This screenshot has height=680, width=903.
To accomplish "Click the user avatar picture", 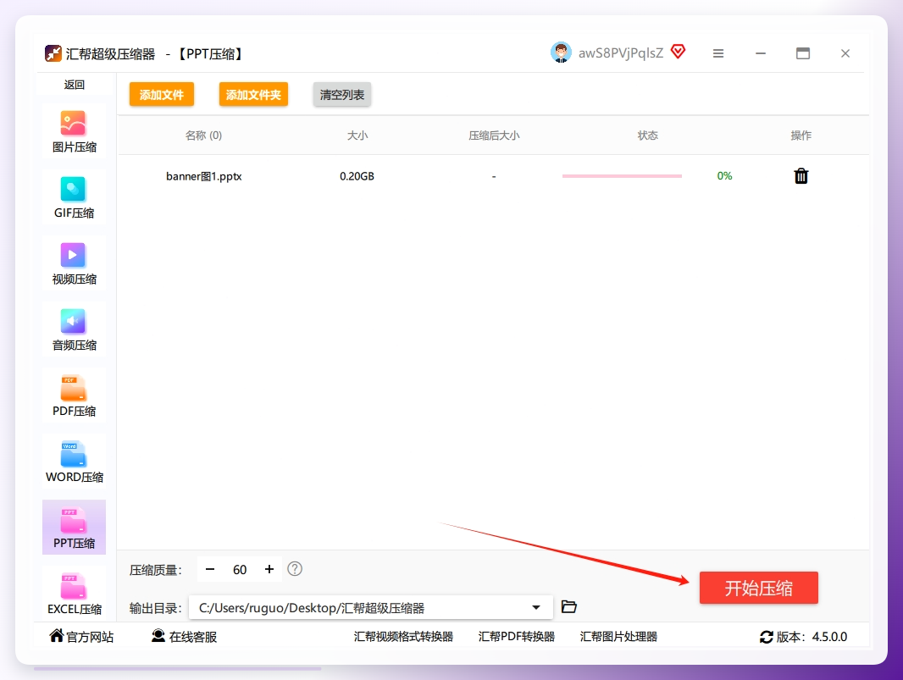I will [561, 53].
